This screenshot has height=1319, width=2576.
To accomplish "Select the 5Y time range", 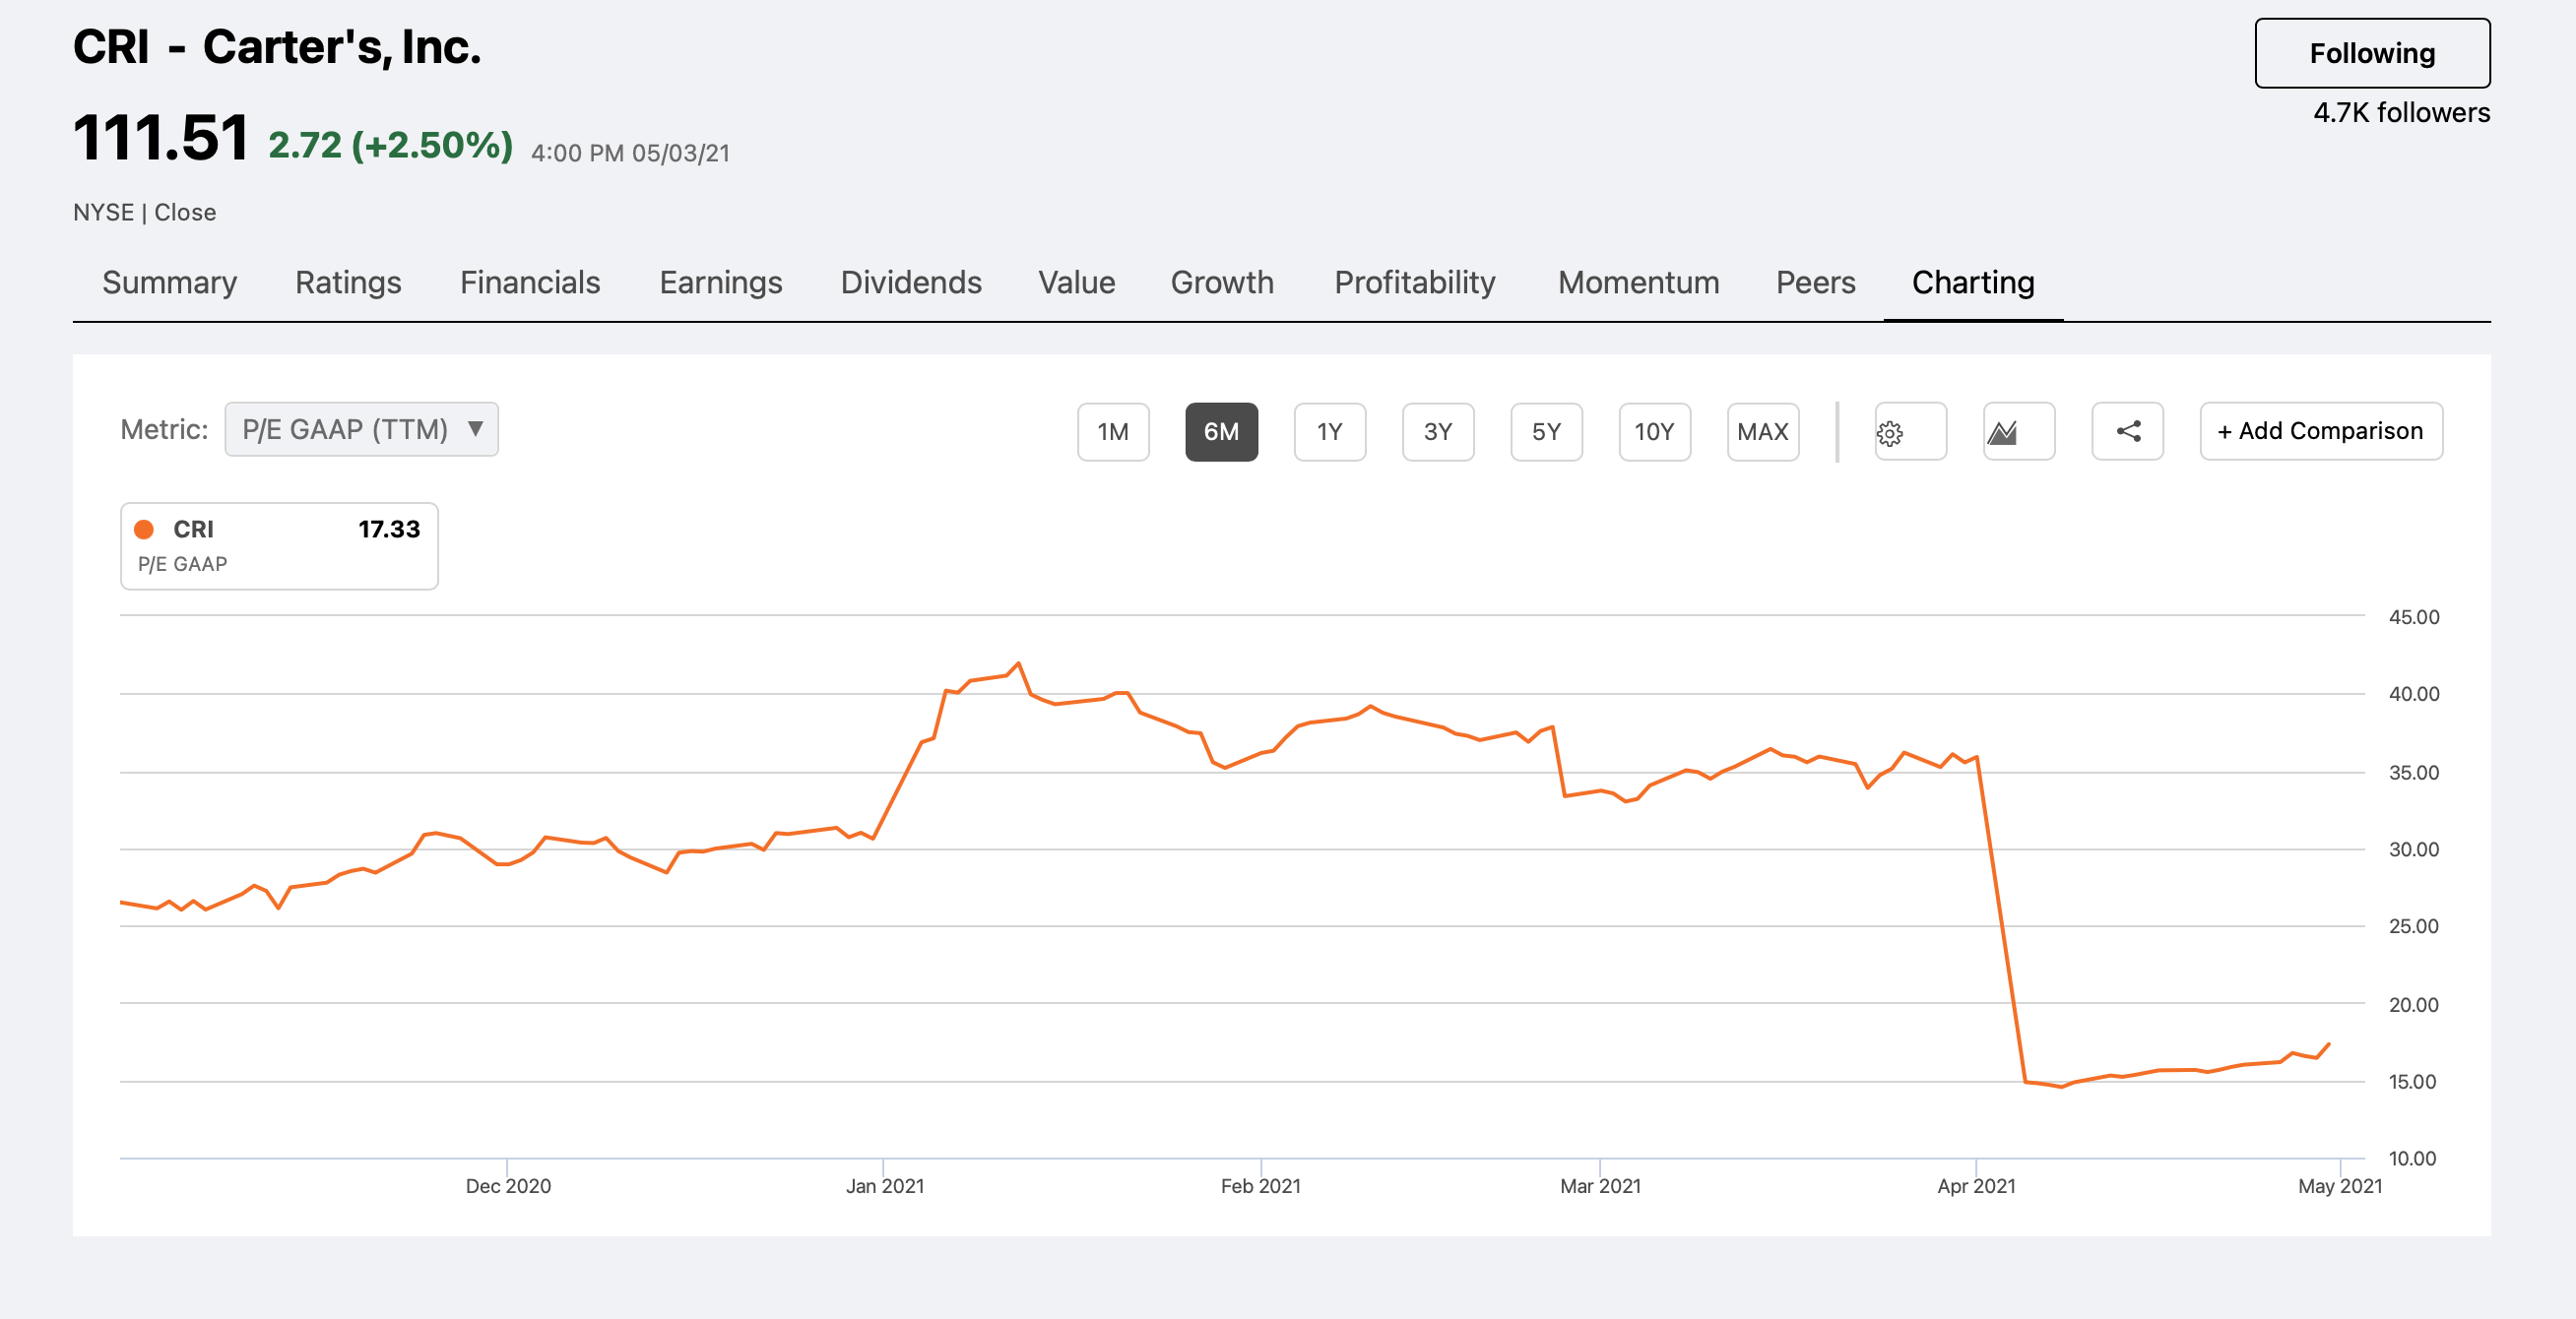I will click(x=1546, y=432).
